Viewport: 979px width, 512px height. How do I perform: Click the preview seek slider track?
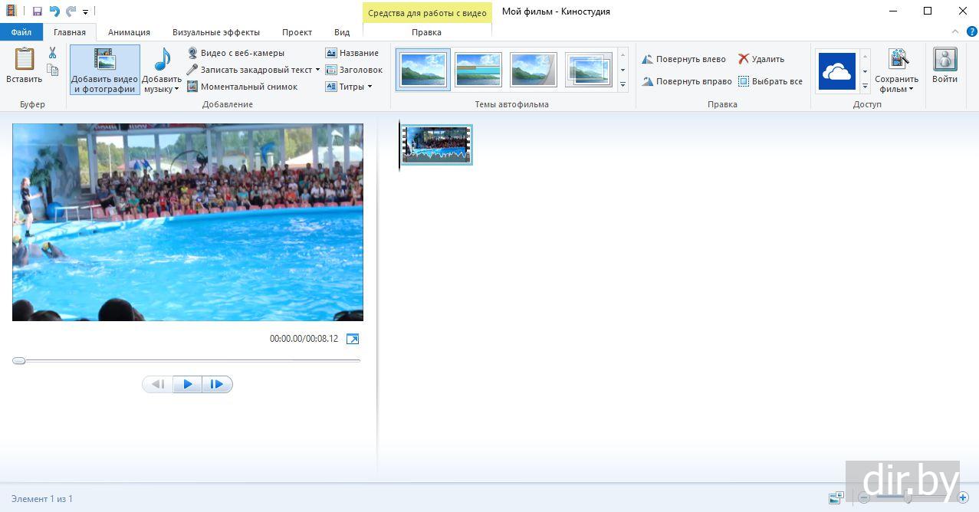coord(192,360)
